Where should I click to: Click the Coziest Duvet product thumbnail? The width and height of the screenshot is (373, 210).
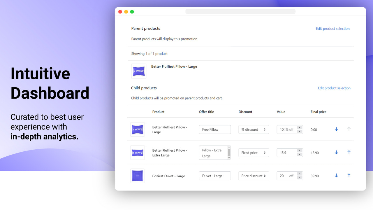137,176
